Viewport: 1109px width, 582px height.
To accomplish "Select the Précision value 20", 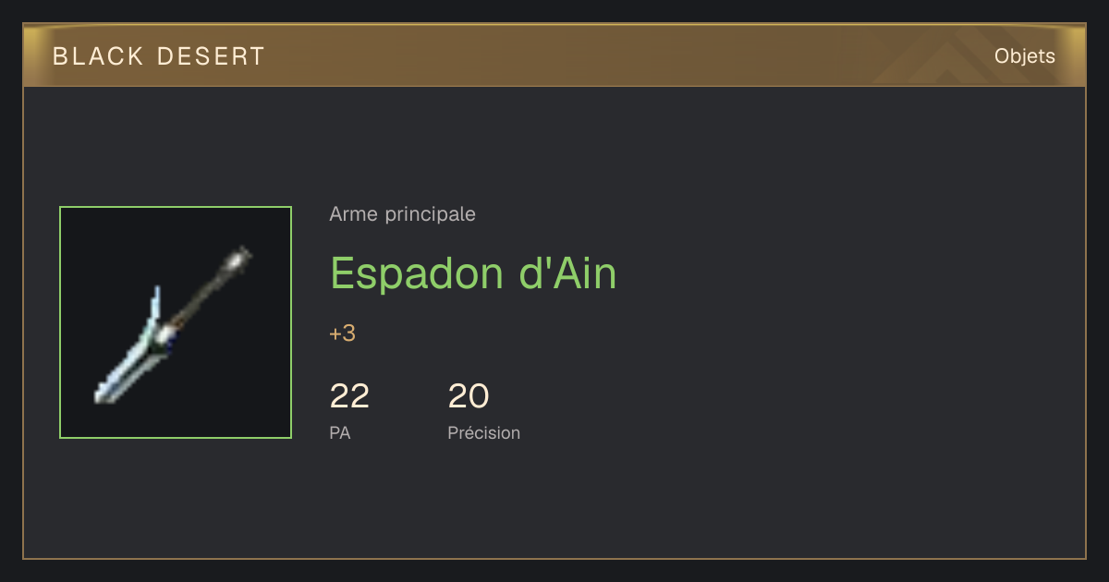I will [469, 396].
